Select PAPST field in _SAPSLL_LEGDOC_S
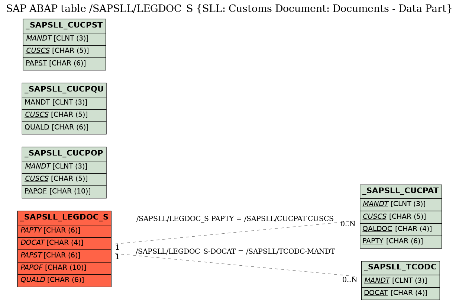 pyautogui.click(x=64, y=255)
